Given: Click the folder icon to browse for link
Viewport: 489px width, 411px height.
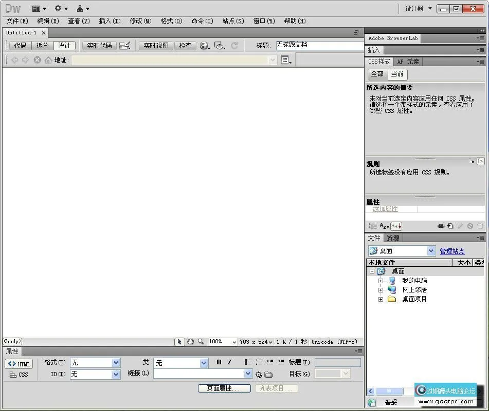Looking at the screenshot, I should click(x=268, y=374).
